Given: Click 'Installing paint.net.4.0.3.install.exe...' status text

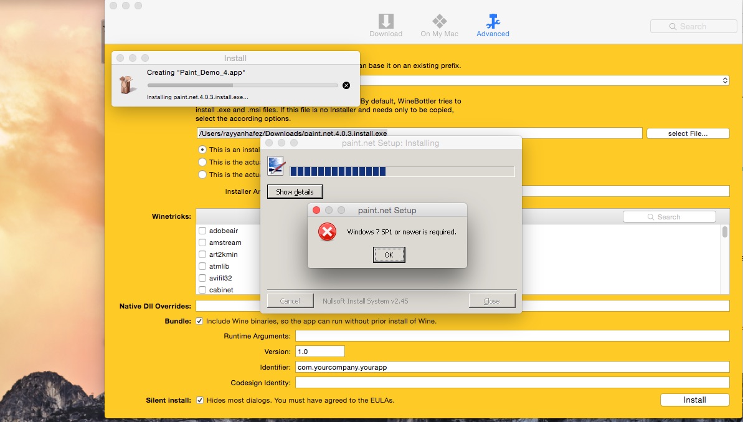Looking at the screenshot, I should point(197,97).
